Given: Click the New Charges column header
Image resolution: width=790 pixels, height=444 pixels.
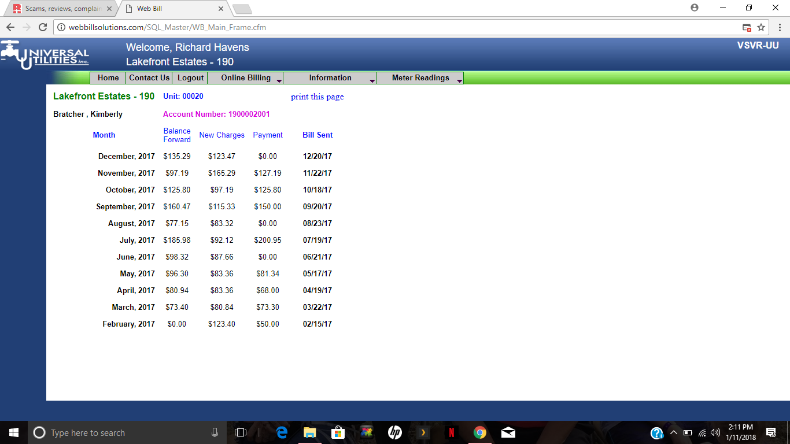Looking at the screenshot, I should [222, 135].
